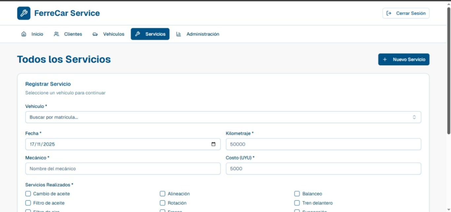Click the car icon beside Vehículos
451x212 pixels.
coord(95,34)
